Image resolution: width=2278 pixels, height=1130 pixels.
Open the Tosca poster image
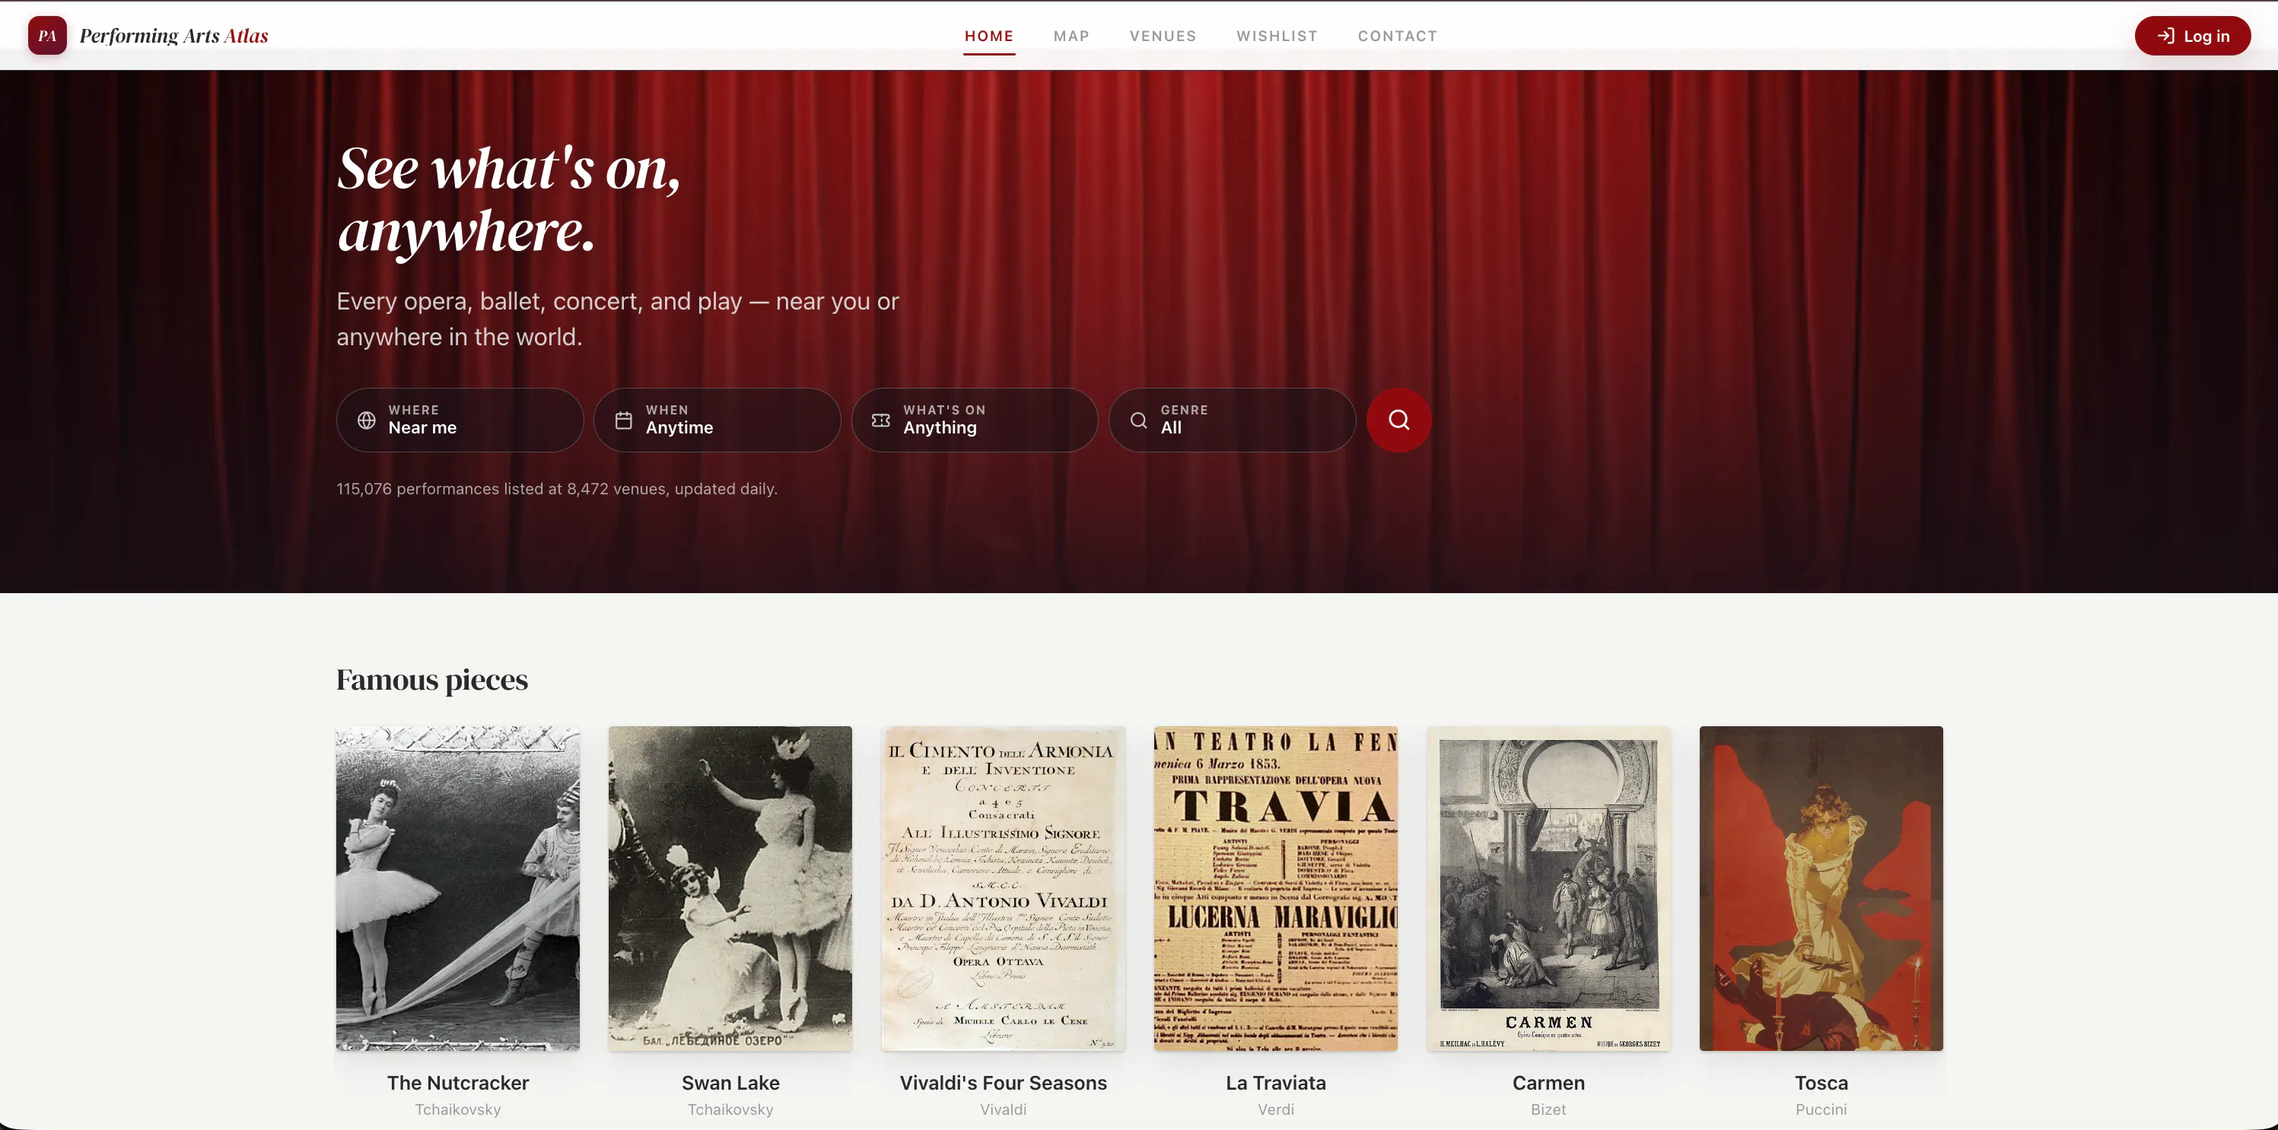coord(1821,888)
